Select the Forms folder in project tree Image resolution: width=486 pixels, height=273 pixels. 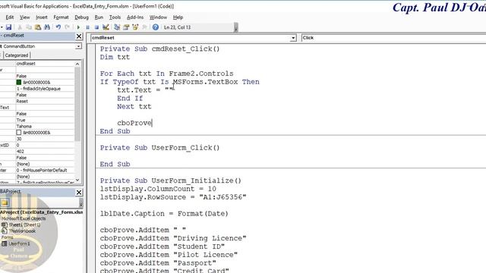(x=7, y=237)
